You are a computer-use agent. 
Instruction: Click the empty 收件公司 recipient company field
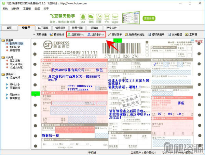coord(72,103)
